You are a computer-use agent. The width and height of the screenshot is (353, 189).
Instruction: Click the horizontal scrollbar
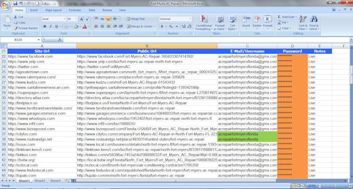(175, 181)
